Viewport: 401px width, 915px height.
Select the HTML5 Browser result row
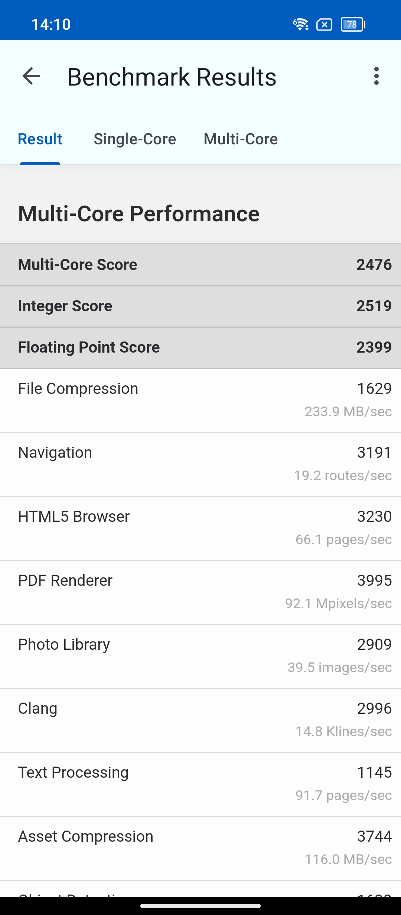[x=200, y=528]
